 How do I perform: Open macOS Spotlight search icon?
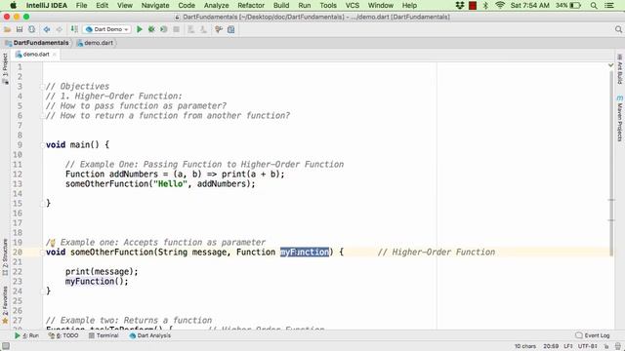pyautogui.click(x=594, y=5)
